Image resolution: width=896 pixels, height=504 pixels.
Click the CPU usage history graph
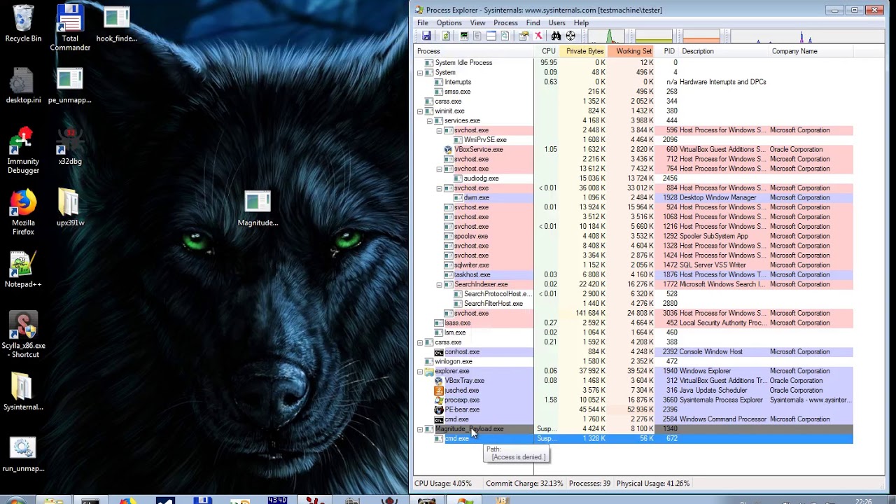point(606,36)
